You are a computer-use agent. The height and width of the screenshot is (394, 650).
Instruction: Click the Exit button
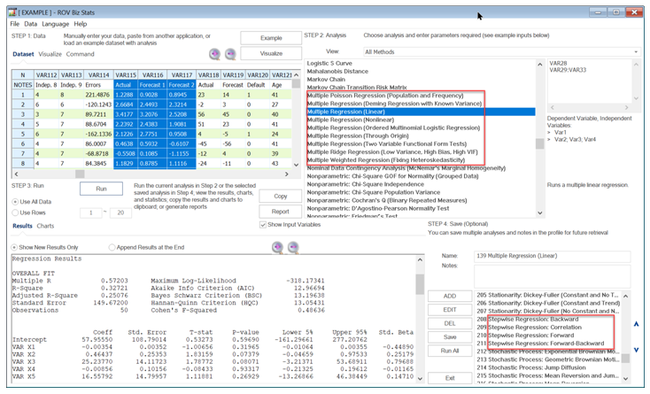pyautogui.click(x=450, y=378)
